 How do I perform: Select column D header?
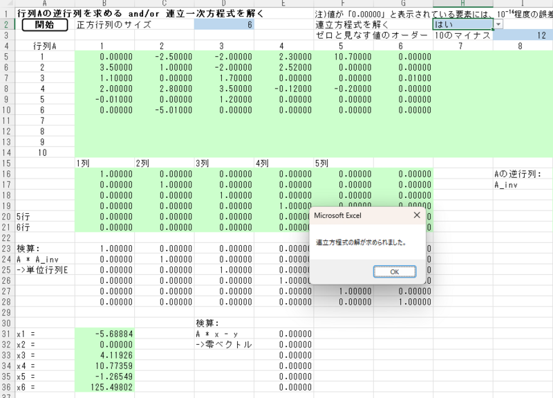pyautogui.click(x=224, y=3)
